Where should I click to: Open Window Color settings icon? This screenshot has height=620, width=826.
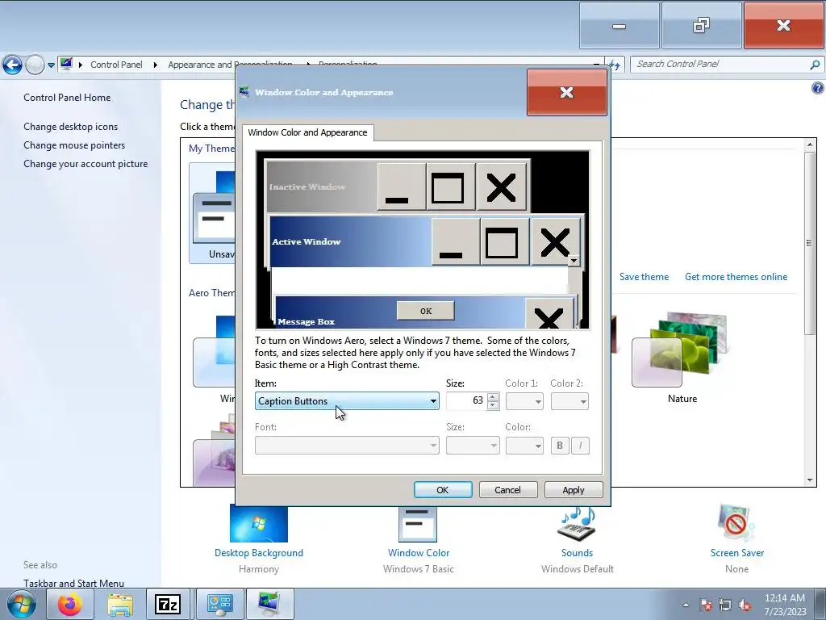click(418, 523)
